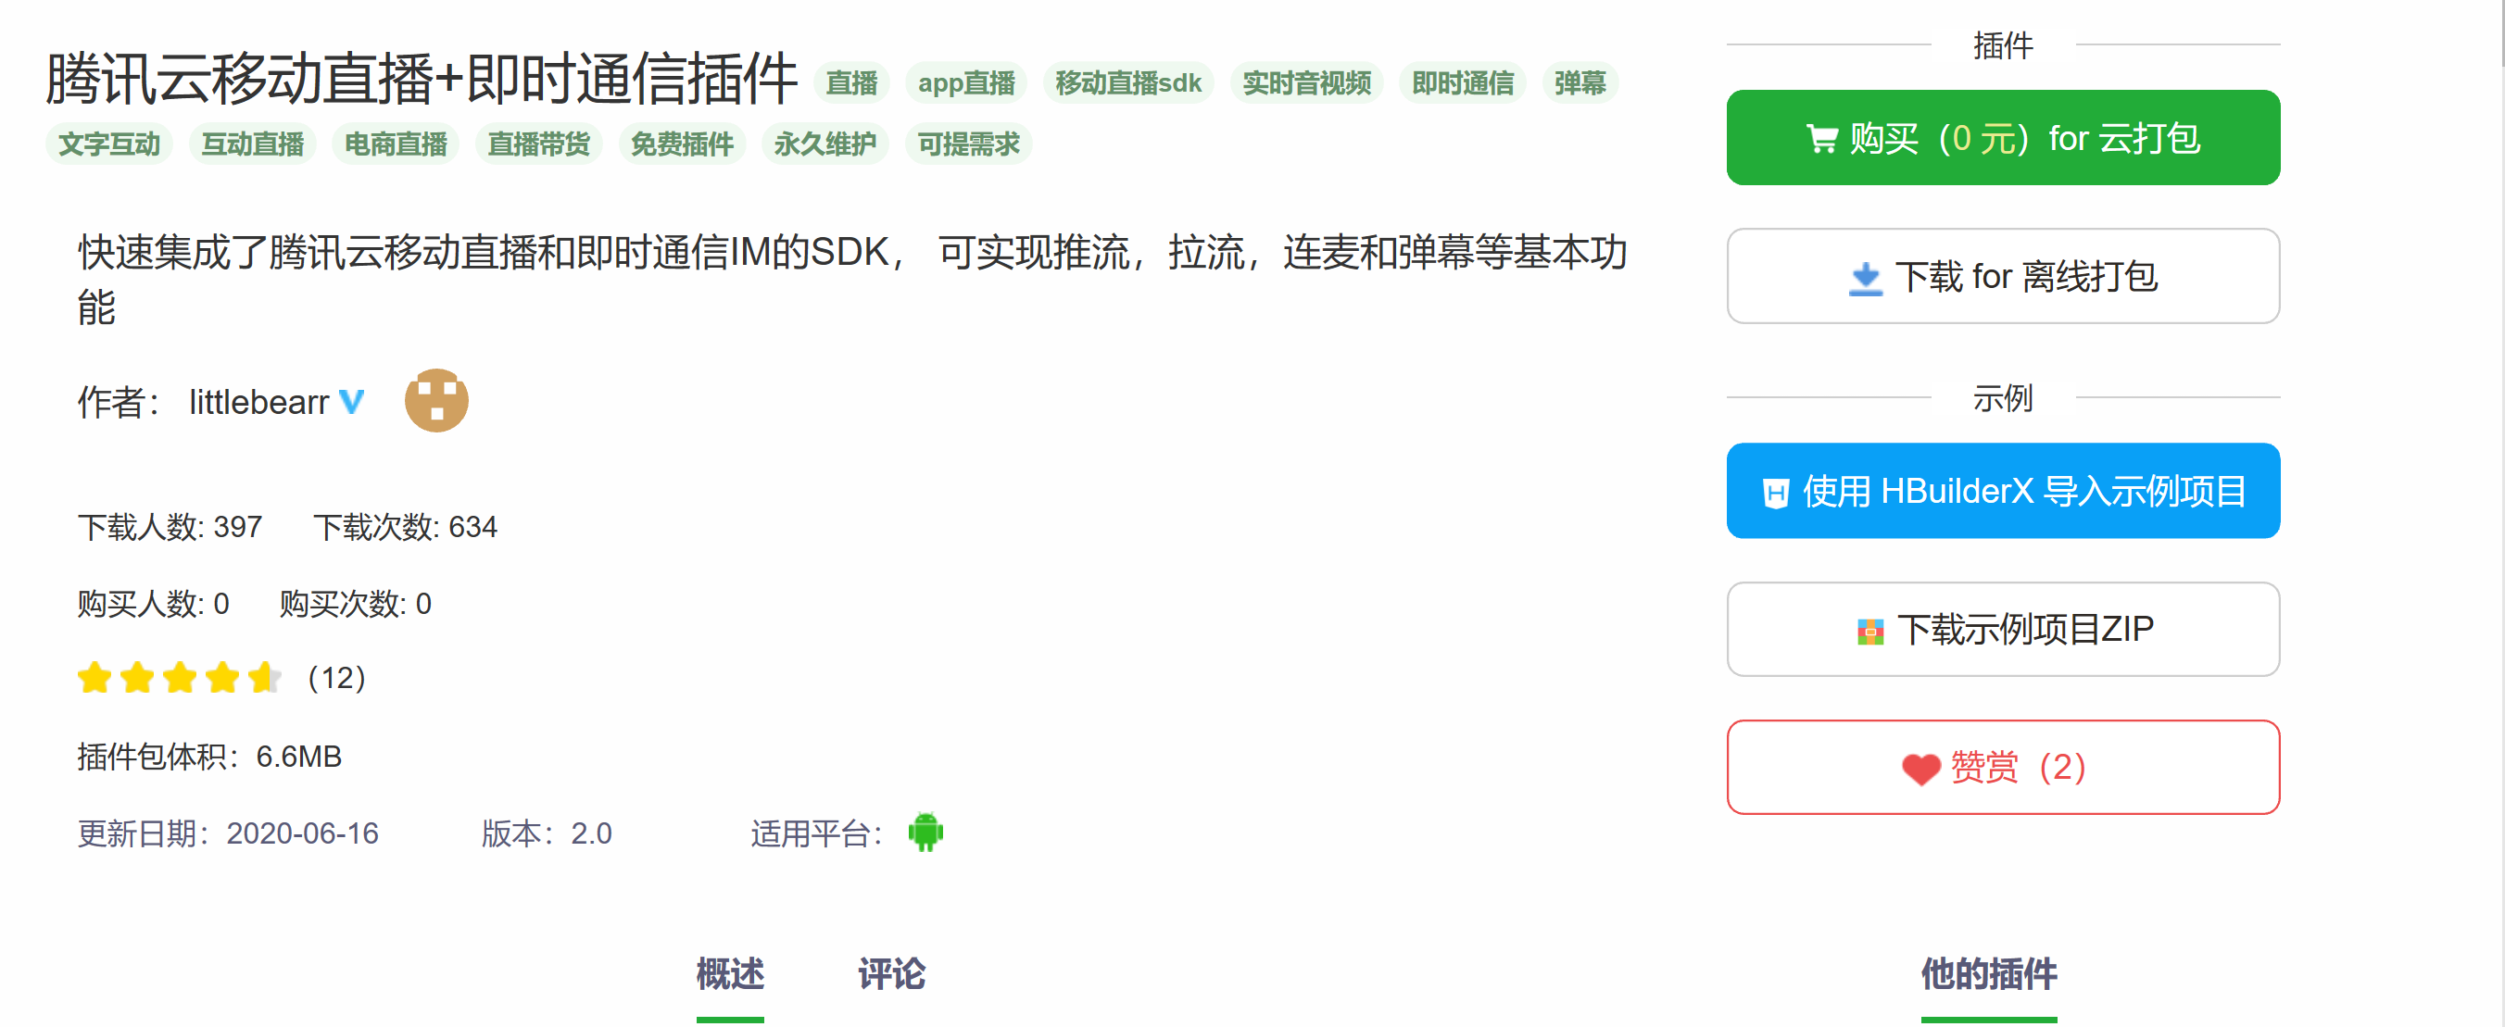Click the blue verified V badge
Screen dimensions: 2505x1027
(351, 401)
